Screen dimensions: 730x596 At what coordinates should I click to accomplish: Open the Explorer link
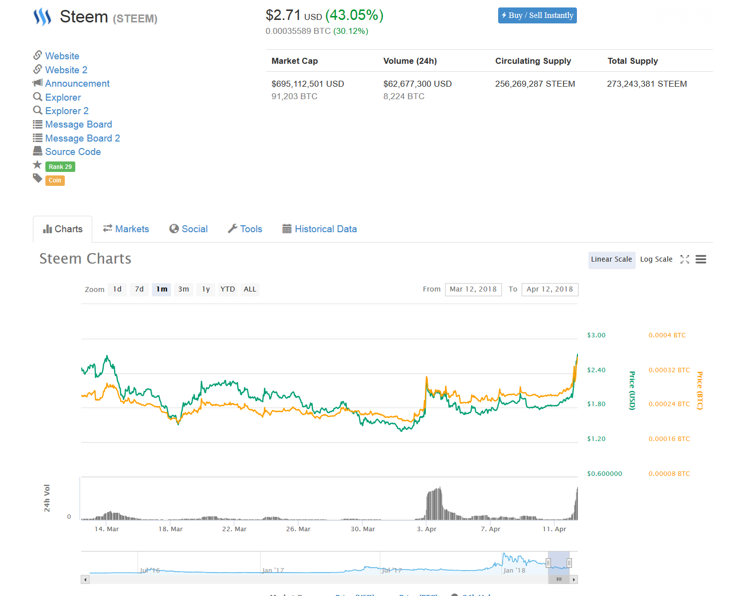(x=63, y=97)
